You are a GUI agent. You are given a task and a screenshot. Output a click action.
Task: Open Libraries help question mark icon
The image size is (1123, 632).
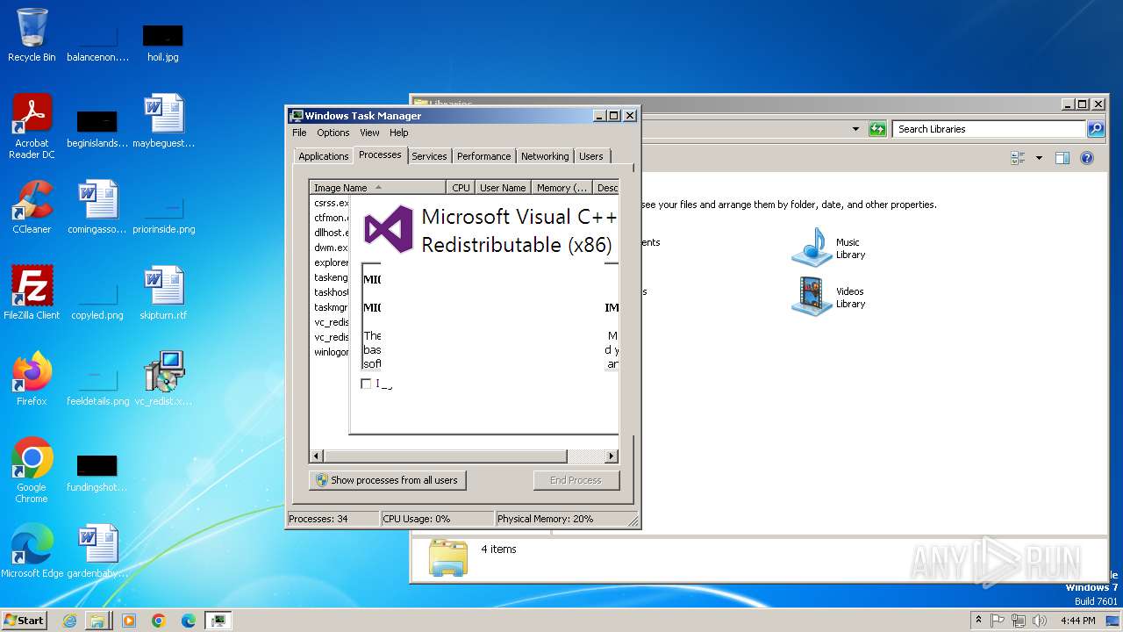click(1087, 158)
